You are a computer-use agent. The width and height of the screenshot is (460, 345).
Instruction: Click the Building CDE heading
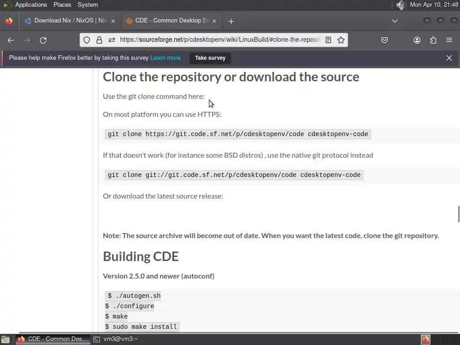click(141, 257)
